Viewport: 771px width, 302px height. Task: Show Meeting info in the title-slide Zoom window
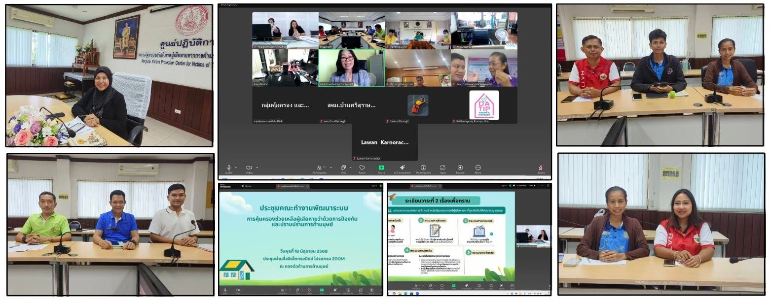[x=348, y=290]
